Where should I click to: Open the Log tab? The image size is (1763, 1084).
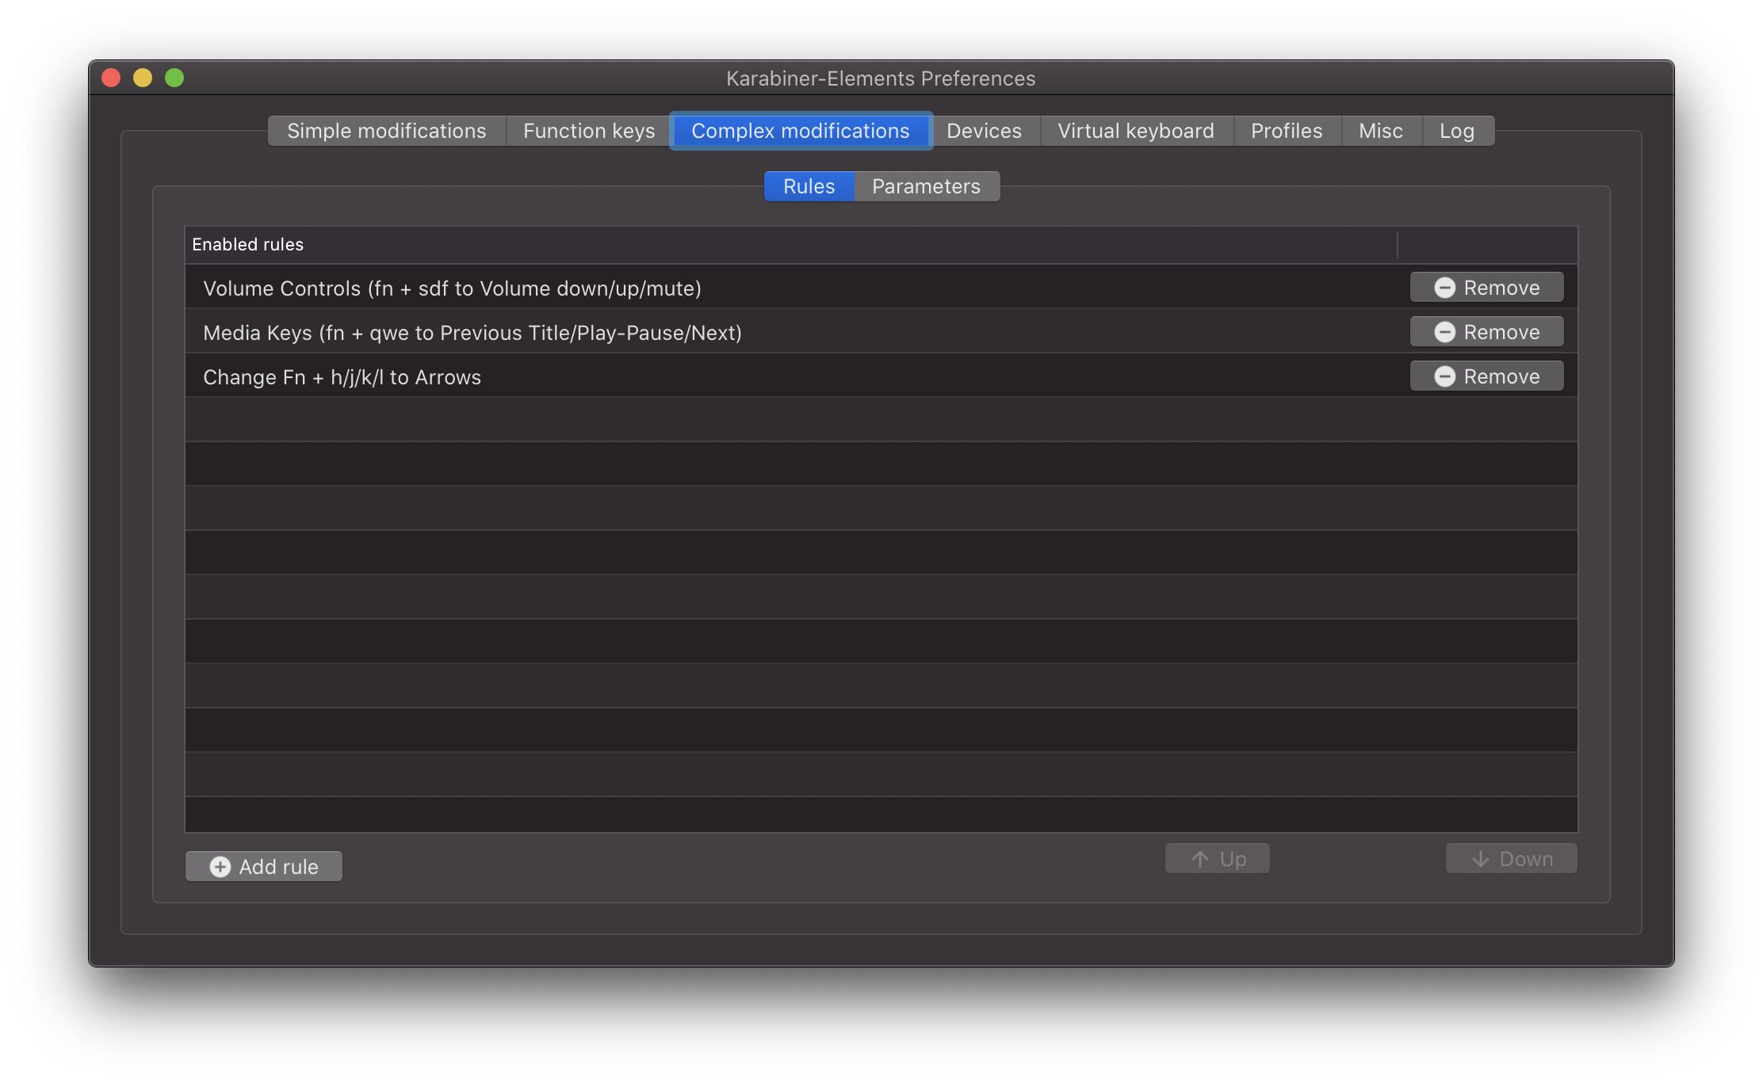[x=1459, y=130]
